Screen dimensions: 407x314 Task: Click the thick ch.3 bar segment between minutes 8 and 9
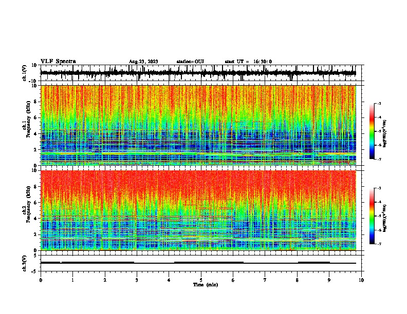coord(314,263)
